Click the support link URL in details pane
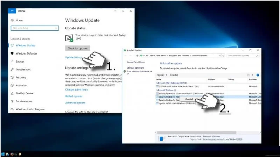The height and width of the screenshot is (158, 280). pyautogui.click(x=223, y=139)
